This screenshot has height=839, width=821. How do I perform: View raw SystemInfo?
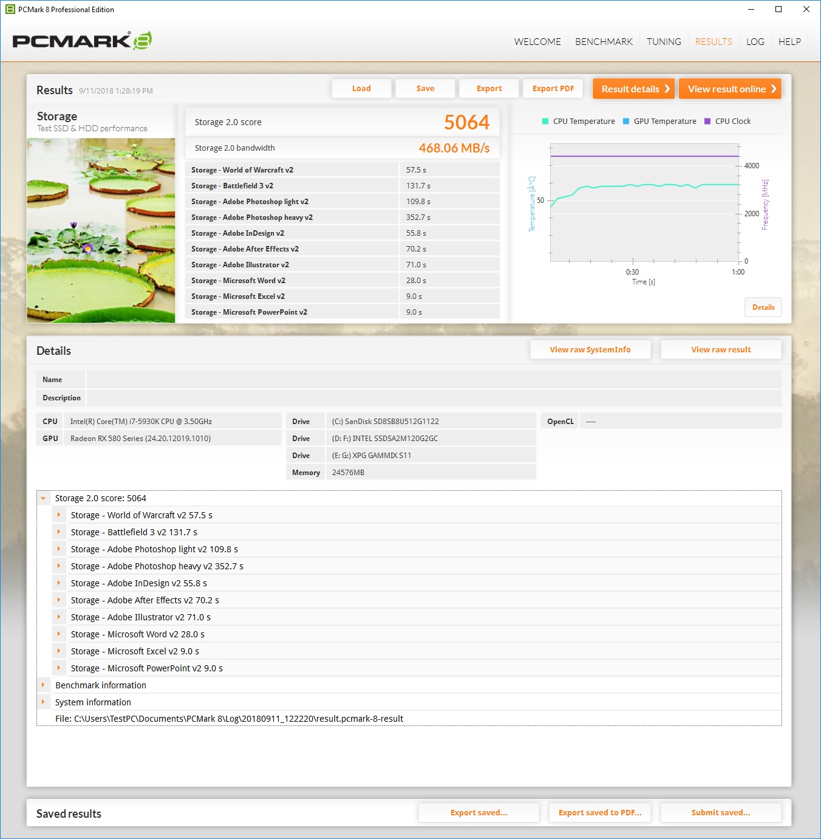(590, 349)
